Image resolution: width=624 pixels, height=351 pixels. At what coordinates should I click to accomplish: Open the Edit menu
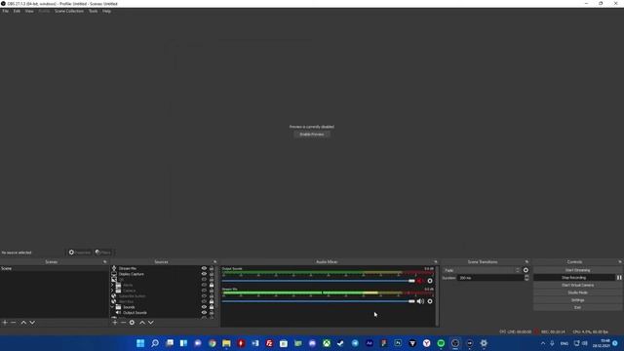click(17, 11)
